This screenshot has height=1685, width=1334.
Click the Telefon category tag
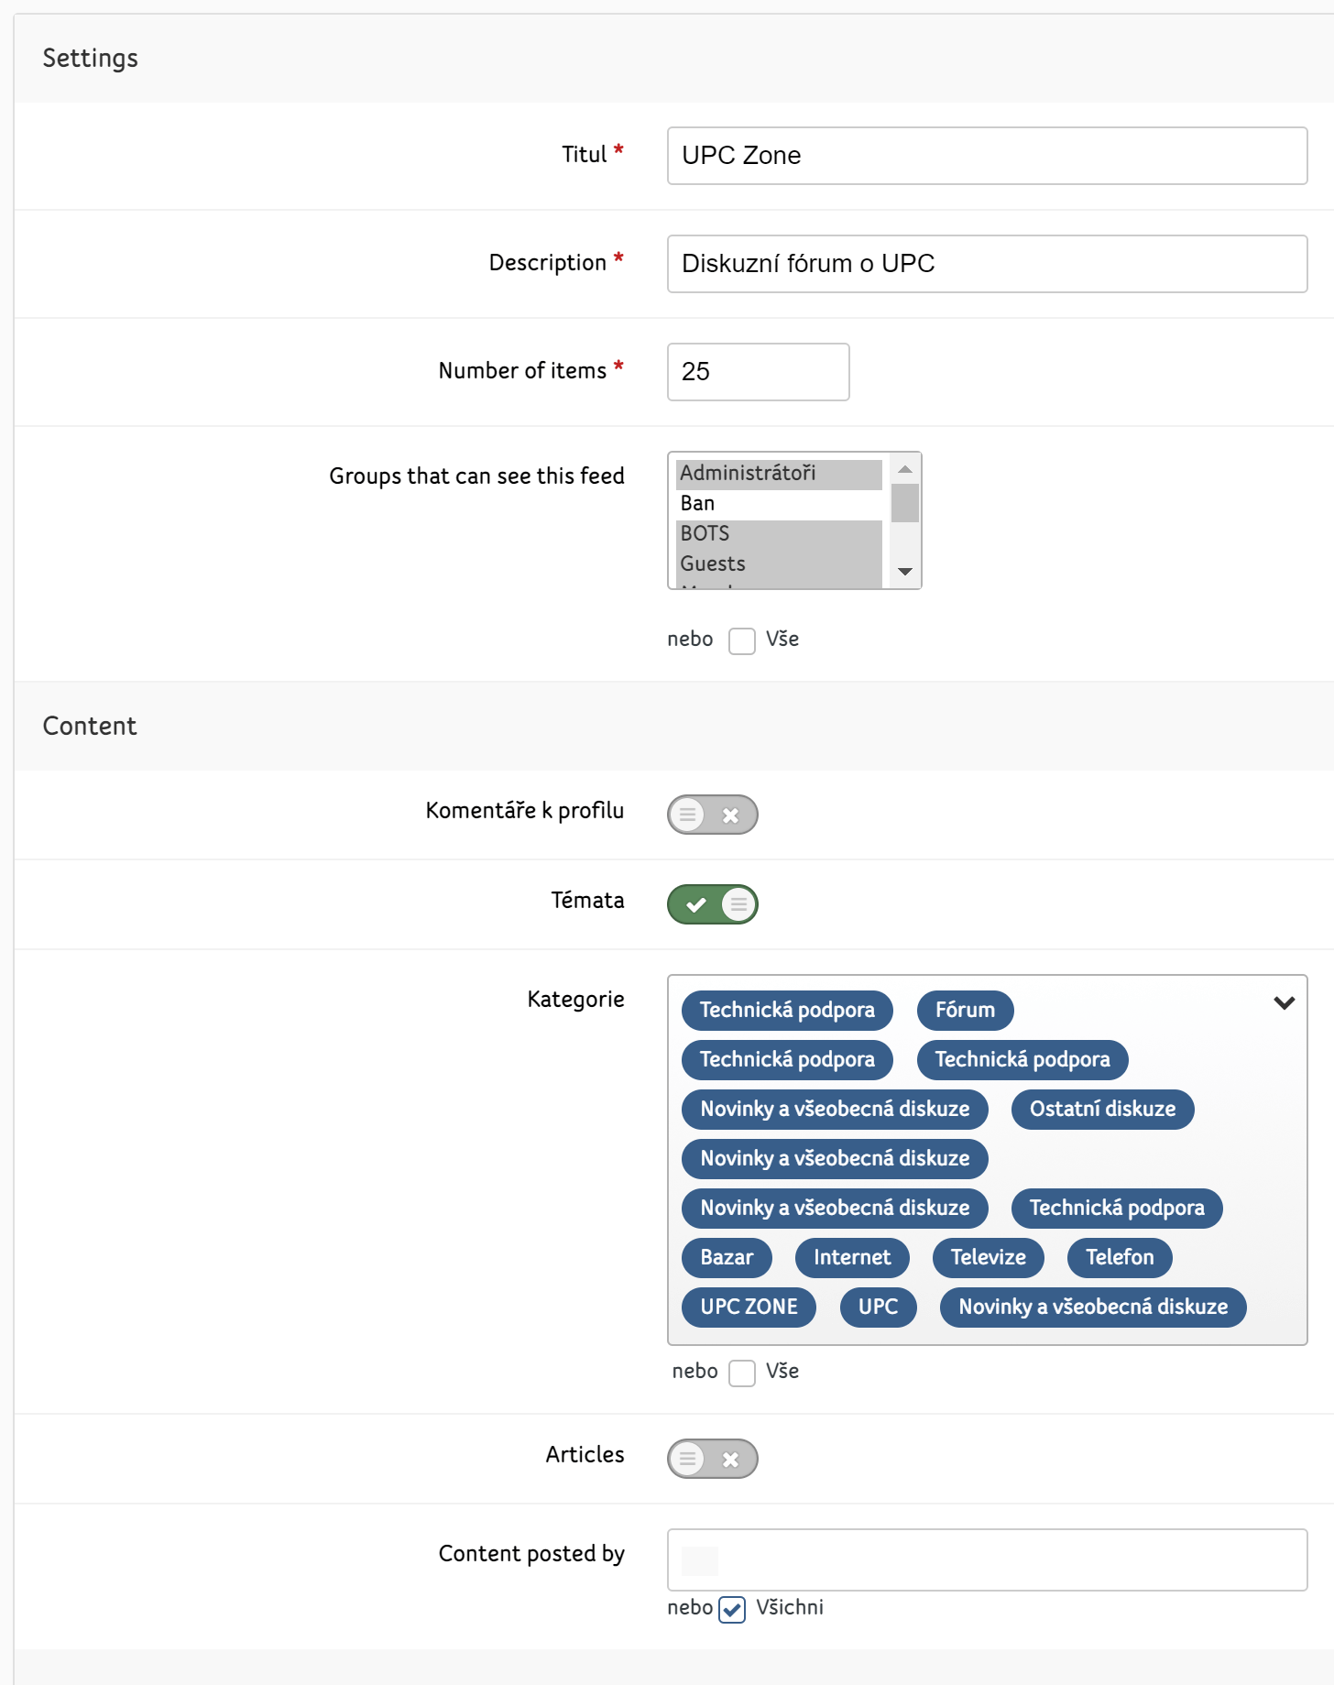click(1120, 1258)
